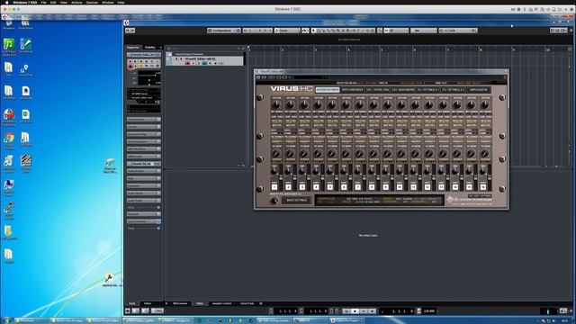This screenshot has height=324, width=576.
Task: Click the MULTI SETTINGS button in Virus HC
Action: [x=297, y=200]
